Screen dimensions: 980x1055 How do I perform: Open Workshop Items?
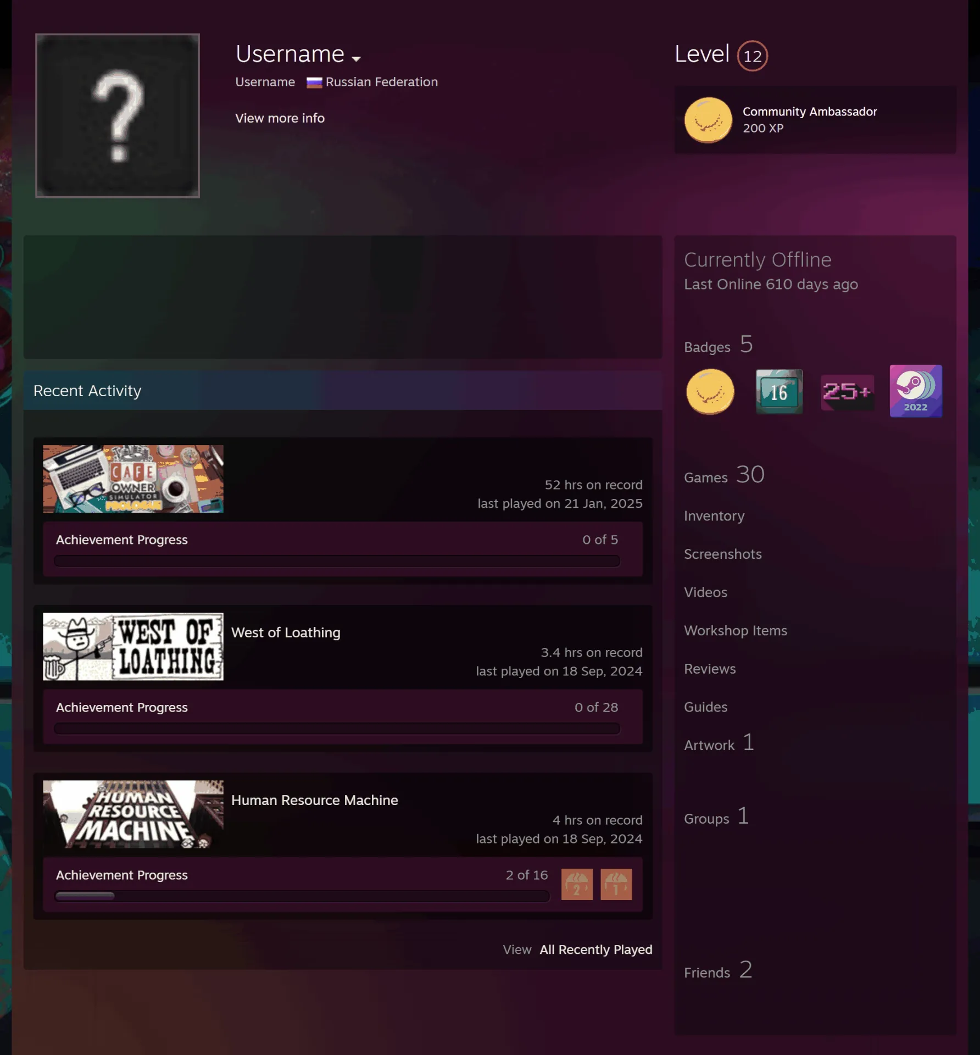(x=735, y=630)
